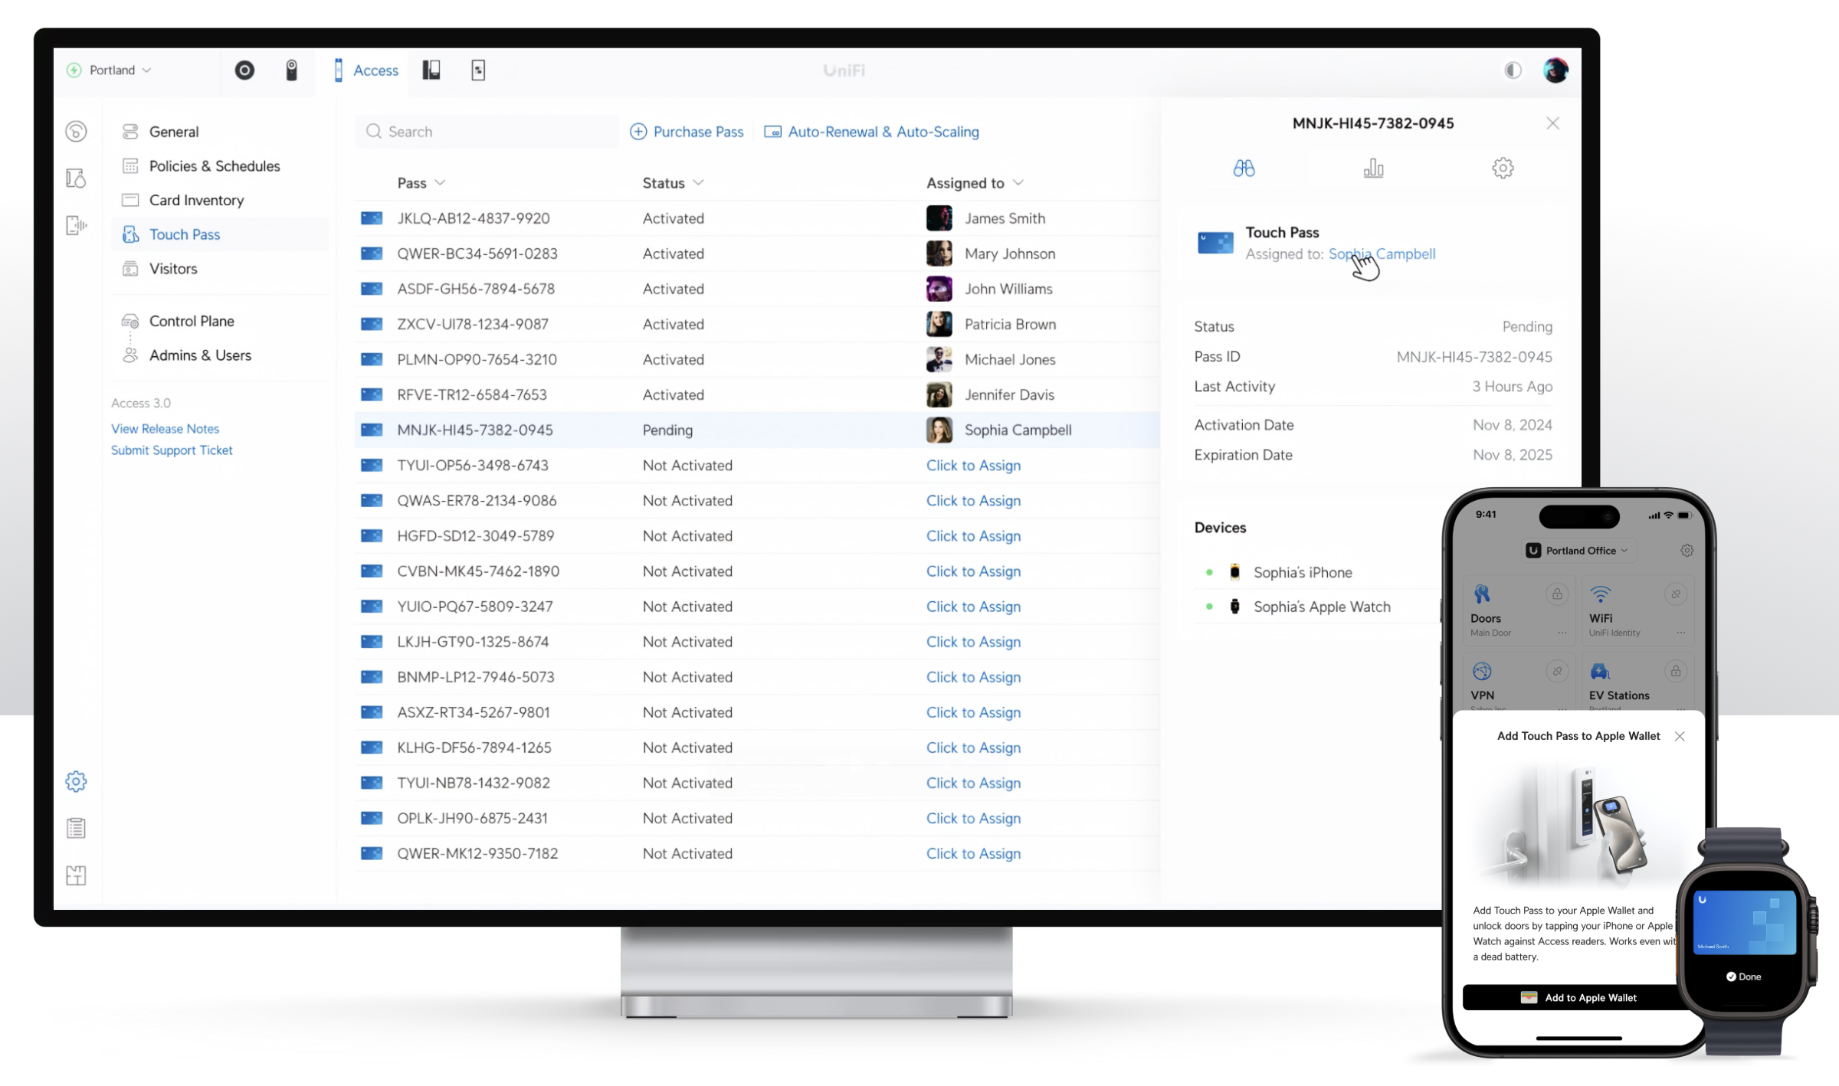Open the Assigned to column filter
The width and height of the screenshot is (1839, 1086).
(1018, 183)
